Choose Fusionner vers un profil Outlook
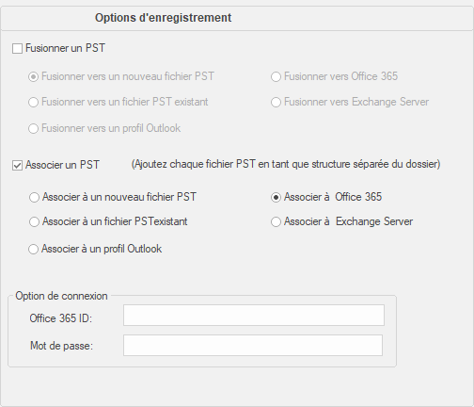 click(33, 128)
